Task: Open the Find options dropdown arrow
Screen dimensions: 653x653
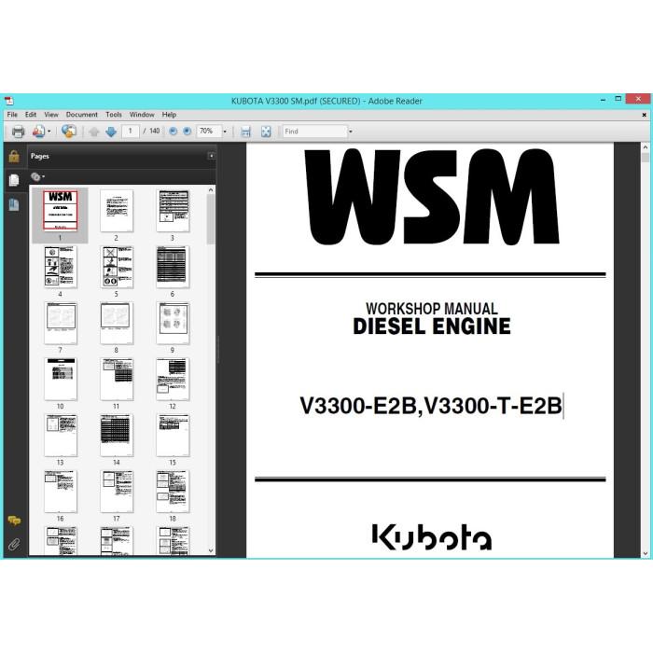Action: point(351,132)
